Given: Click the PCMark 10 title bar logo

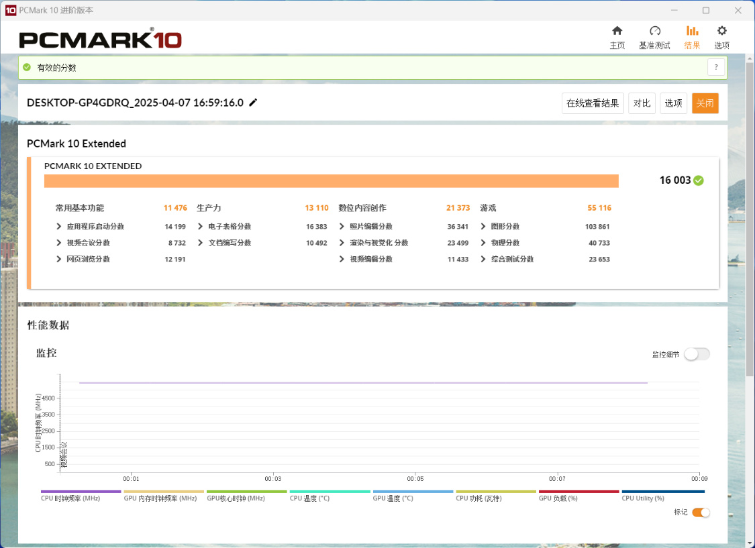Looking at the screenshot, I should point(11,10).
